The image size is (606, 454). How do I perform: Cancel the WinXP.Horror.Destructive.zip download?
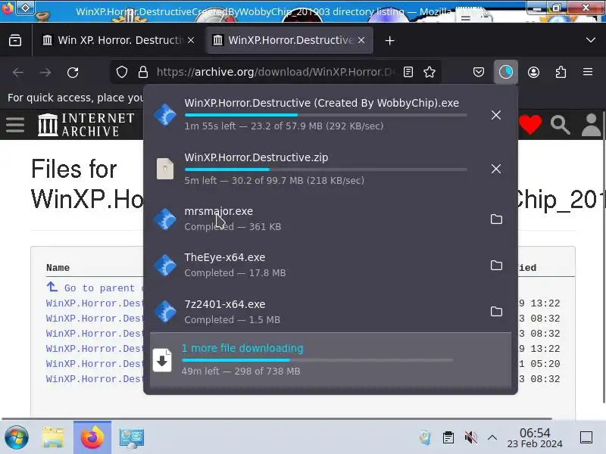pos(496,169)
